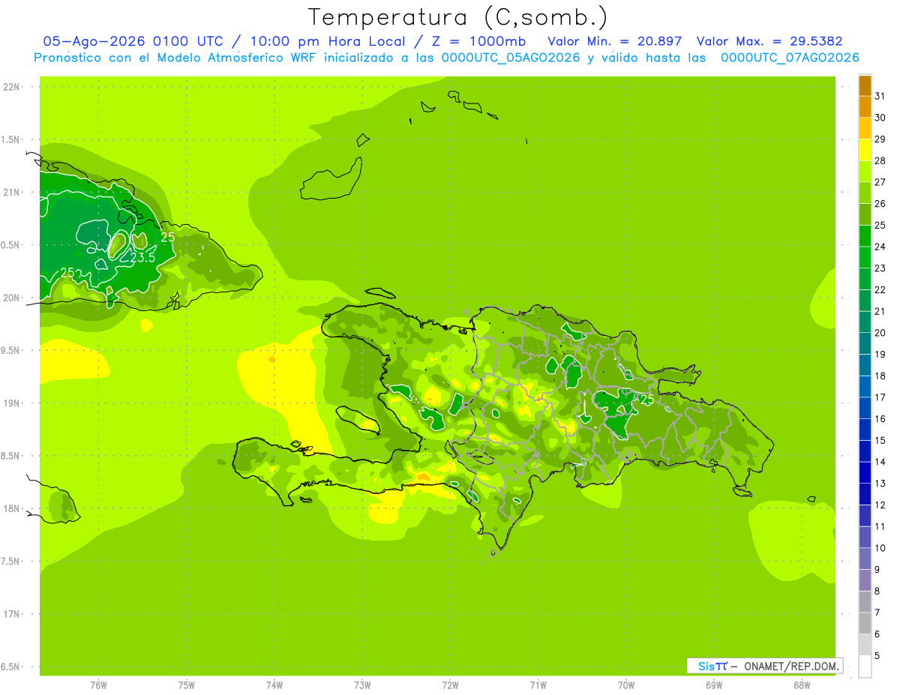Click legend value 28 on the color scale

tap(880, 160)
